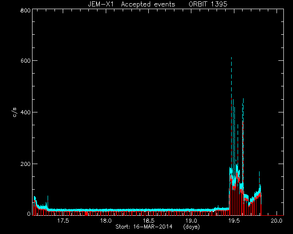Click the (days) axis unit label
Viewport: 293px width, 234px height.
pos(191,227)
